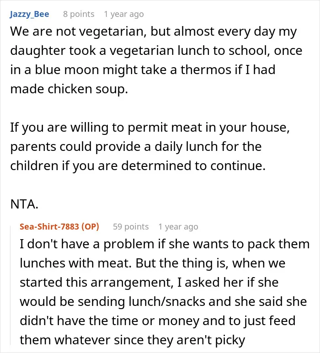Click the paragraph beginning "We are not vegetarian"
Image resolution: width=320 pixels, height=353 pixels.
156,60
